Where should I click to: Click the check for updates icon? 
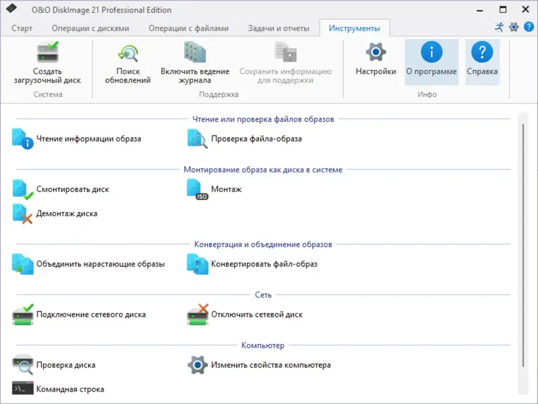(x=127, y=52)
